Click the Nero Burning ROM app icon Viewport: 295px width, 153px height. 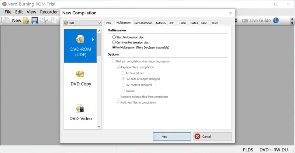click(x=4, y=4)
